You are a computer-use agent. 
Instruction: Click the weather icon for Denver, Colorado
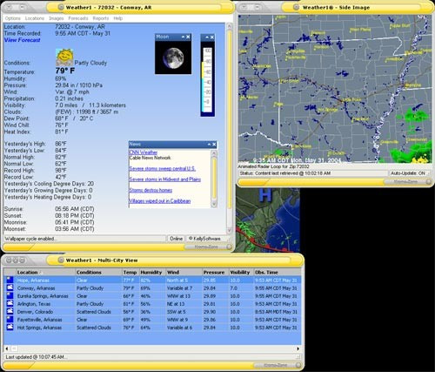pos(10,311)
